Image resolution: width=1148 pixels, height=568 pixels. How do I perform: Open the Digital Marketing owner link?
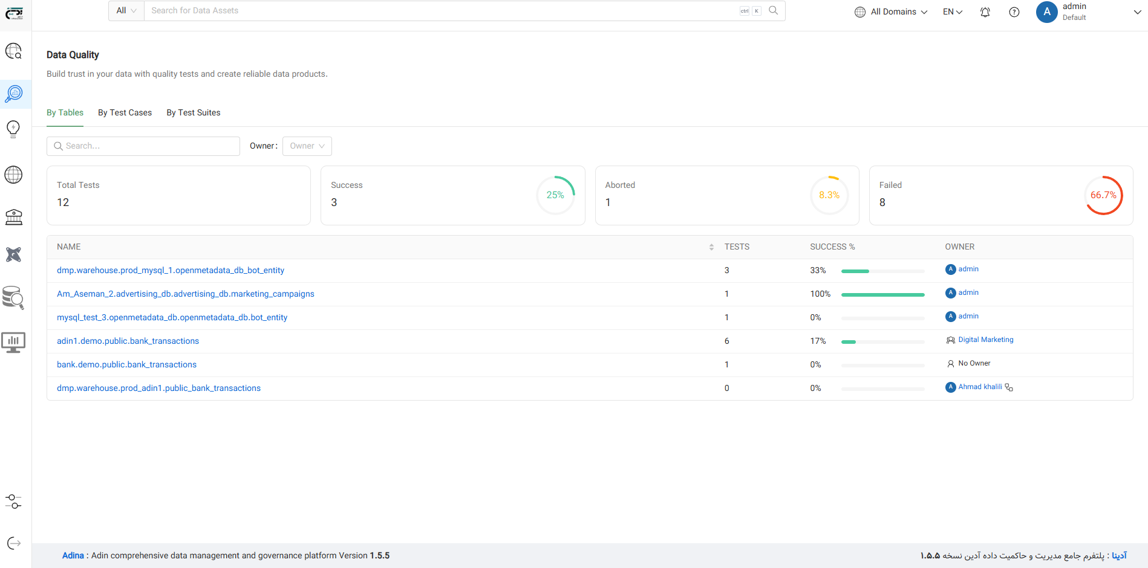[x=985, y=340]
